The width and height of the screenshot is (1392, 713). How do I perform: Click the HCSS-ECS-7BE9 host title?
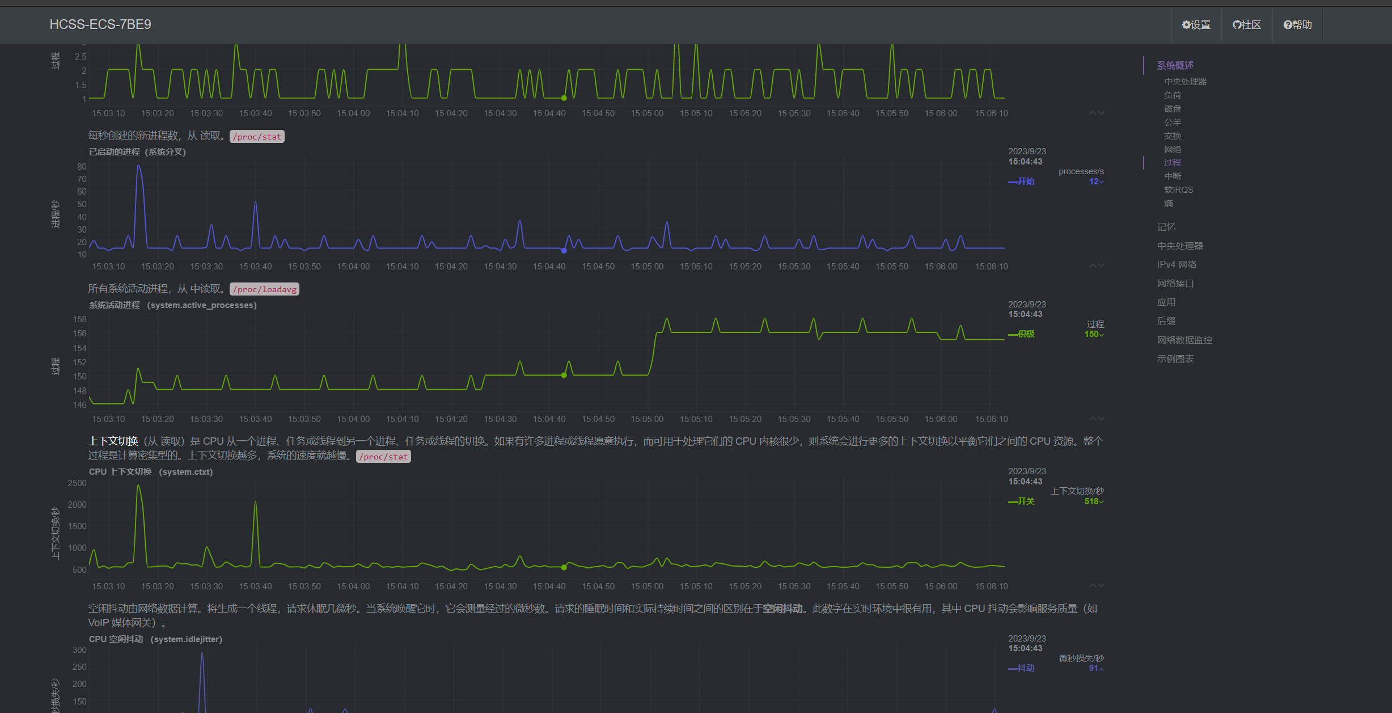click(x=100, y=24)
